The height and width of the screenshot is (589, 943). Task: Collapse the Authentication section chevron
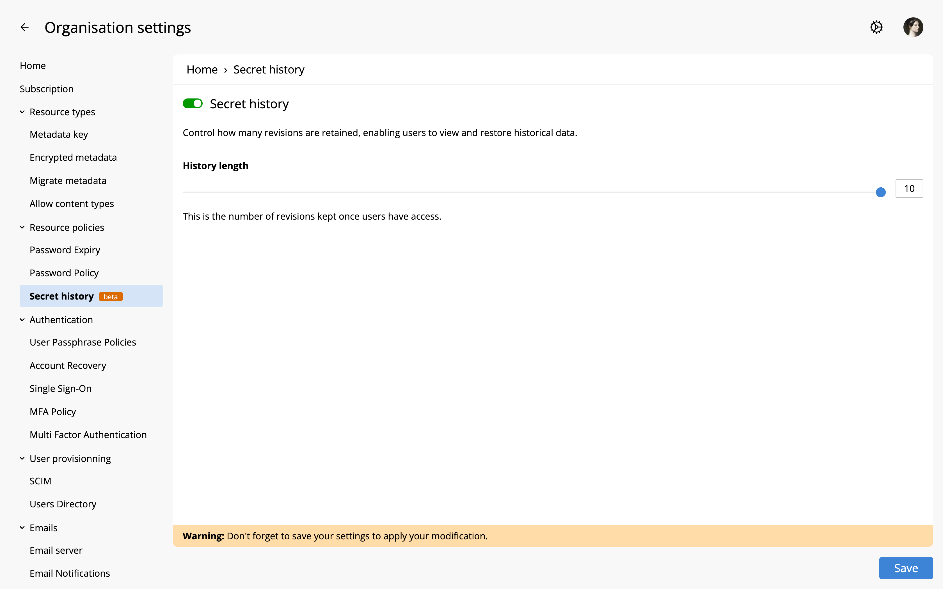[22, 319]
